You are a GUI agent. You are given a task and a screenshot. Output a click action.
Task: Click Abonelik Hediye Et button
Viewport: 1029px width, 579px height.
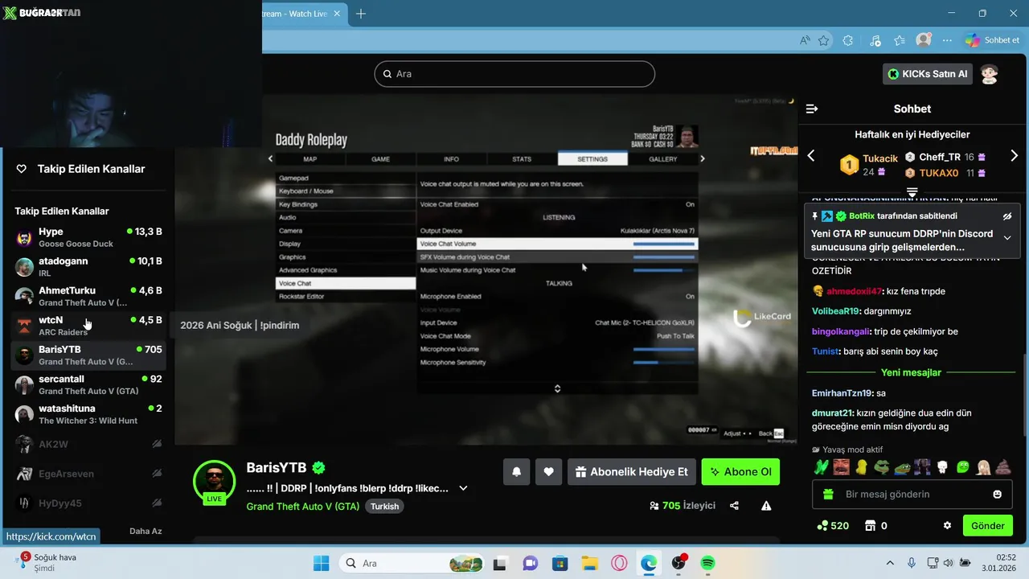coord(631,472)
